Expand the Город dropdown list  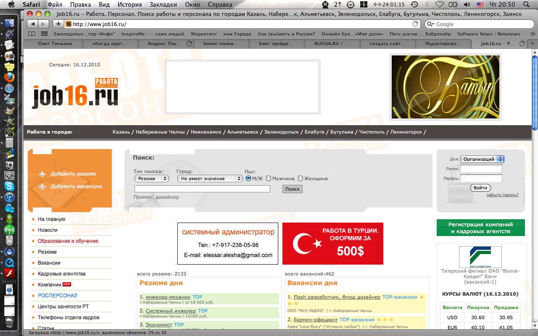(210, 178)
